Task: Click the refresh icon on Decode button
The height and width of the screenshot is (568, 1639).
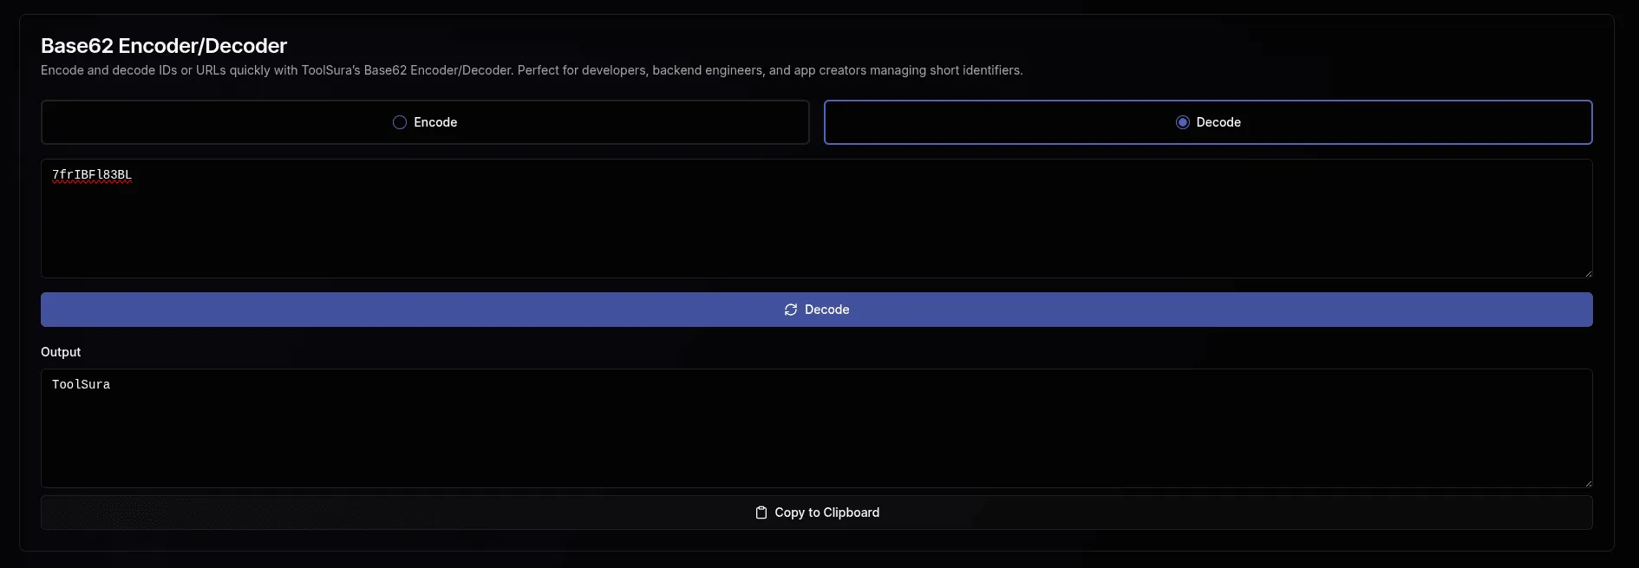Action: [x=790, y=309]
